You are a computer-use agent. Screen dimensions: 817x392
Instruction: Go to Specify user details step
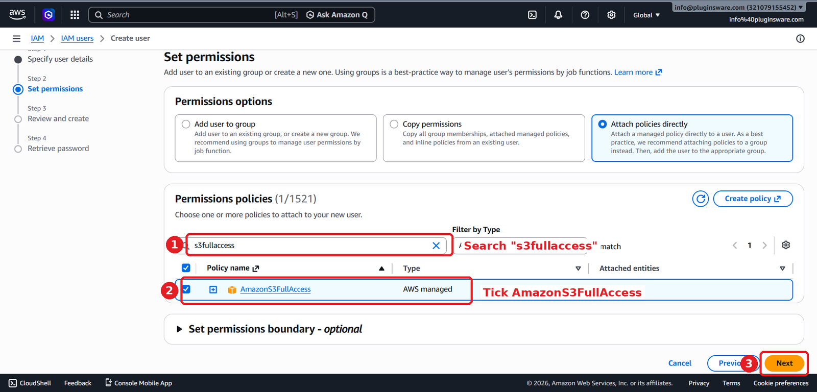[x=60, y=59]
